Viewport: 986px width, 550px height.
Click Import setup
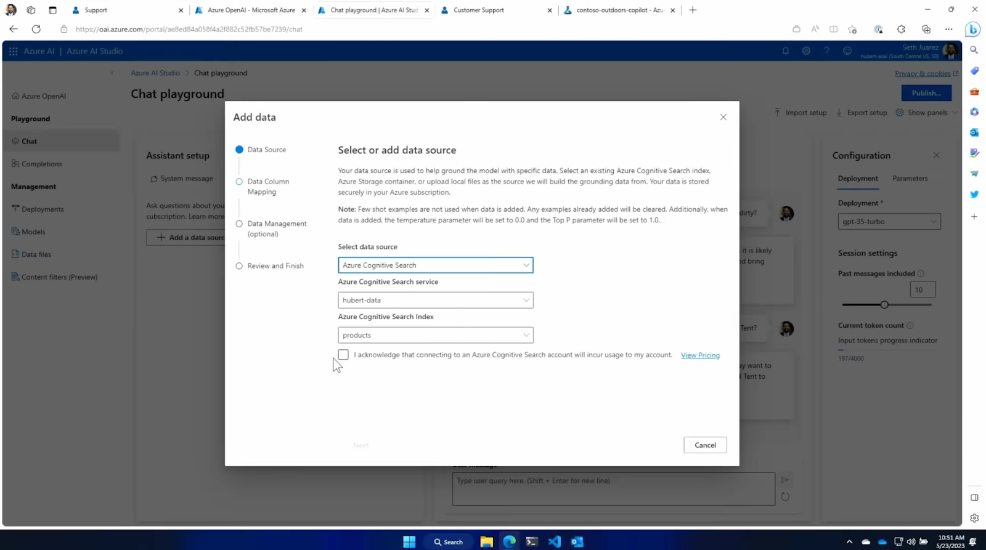click(x=801, y=113)
